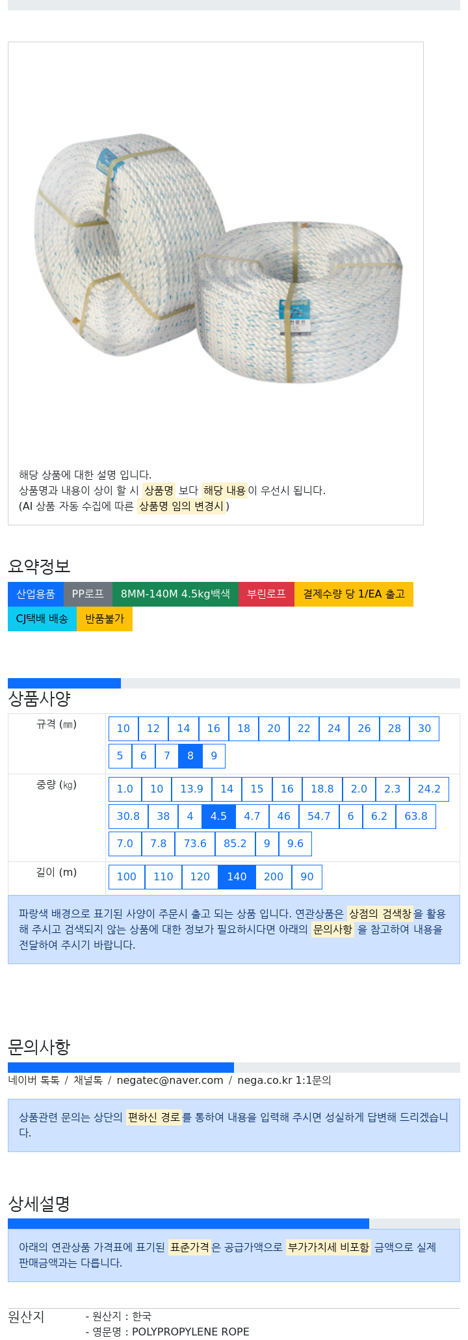468x1340 pixels.
Task: Click the PP로프 tag
Action: pyautogui.click(x=88, y=594)
